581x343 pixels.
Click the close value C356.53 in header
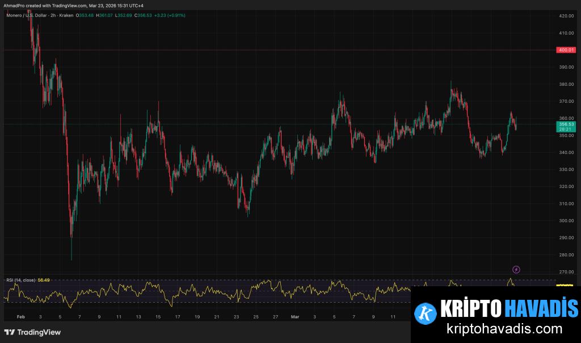coord(144,15)
